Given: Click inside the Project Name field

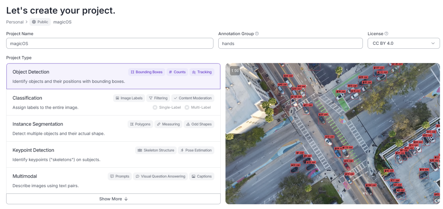Looking at the screenshot, I should pyautogui.click(x=110, y=43).
